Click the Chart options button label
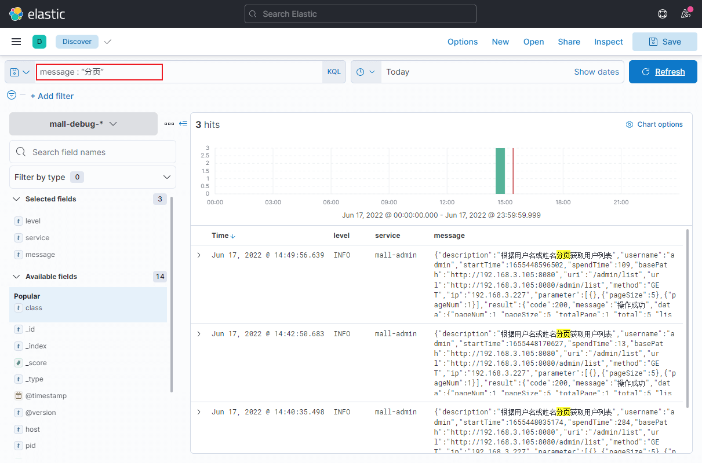Screen dimensions: 702x463 click(x=660, y=124)
